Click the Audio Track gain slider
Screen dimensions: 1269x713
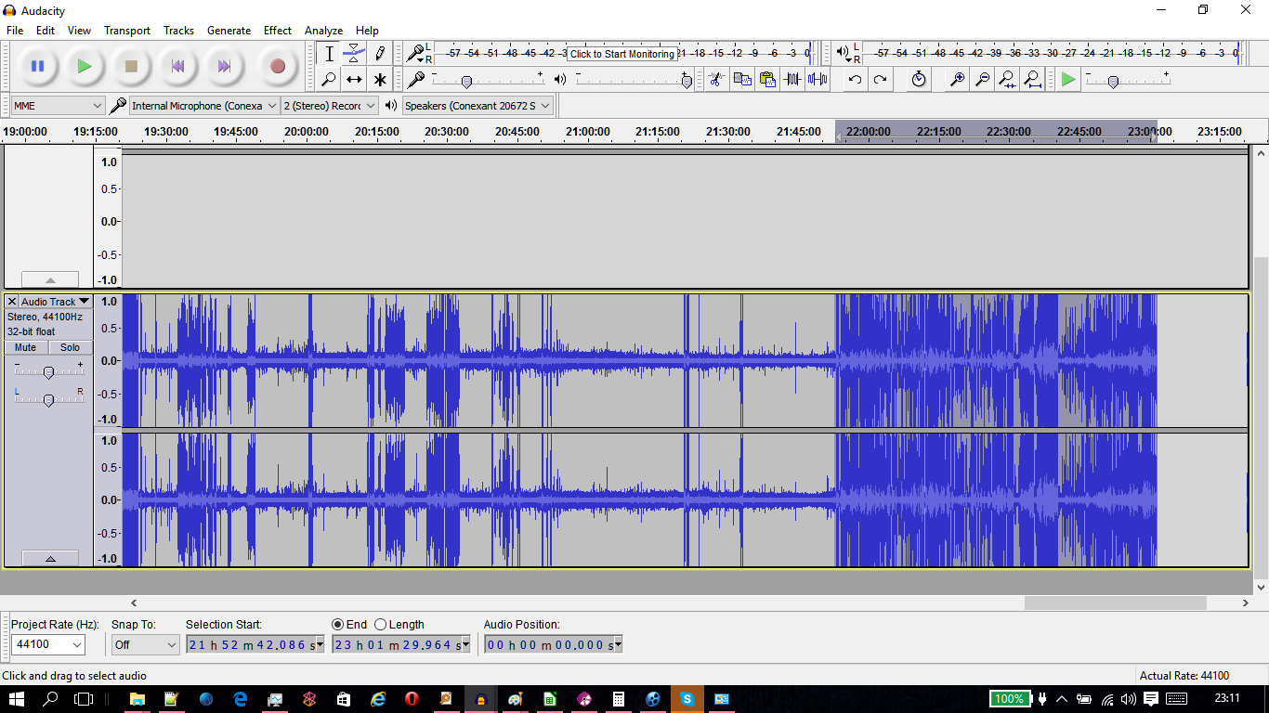pyautogui.click(x=48, y=372)
